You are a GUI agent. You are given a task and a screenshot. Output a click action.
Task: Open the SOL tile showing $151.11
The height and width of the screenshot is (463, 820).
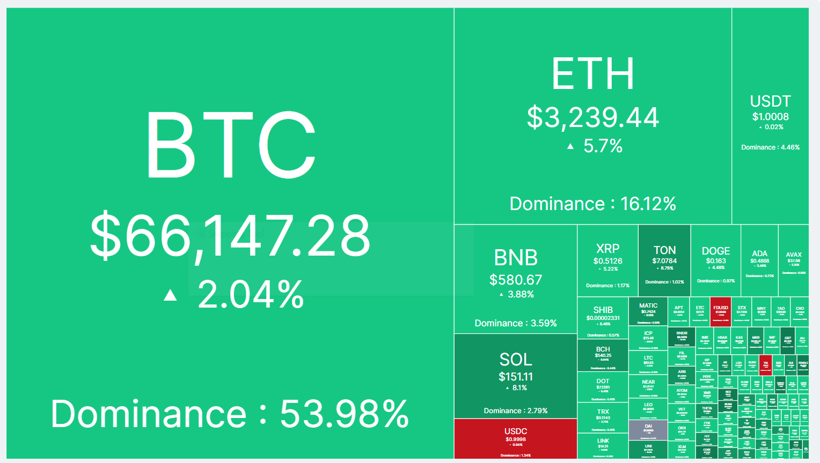(x=515, y=376)
